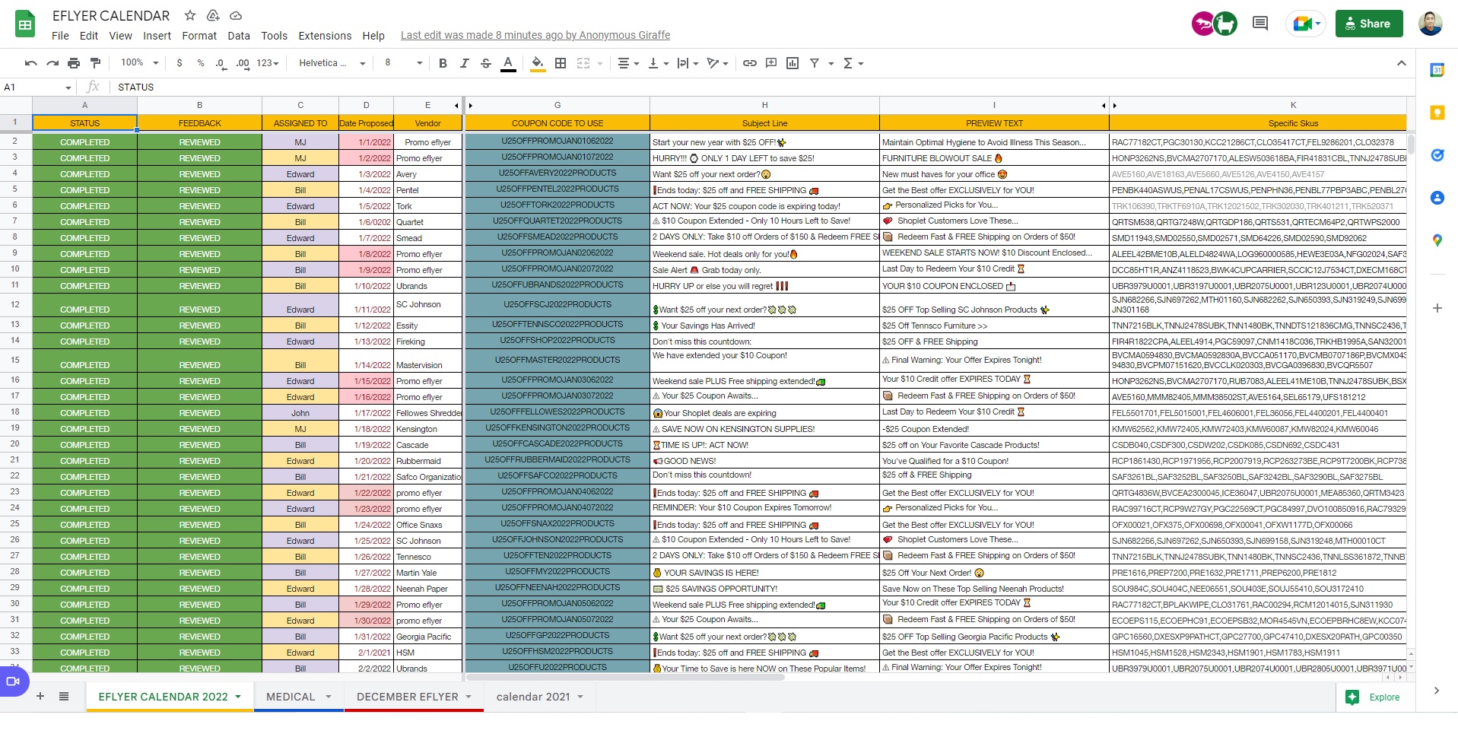The image size is (1458, 737).
Task: Star the EFLYER CALENDAR document
Action: pyautogui.click(x=190, y=15)
